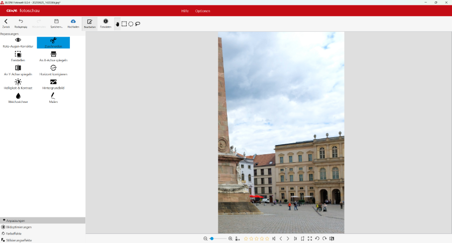Open the Hilfe menu
452x243 pixels.
185,11
